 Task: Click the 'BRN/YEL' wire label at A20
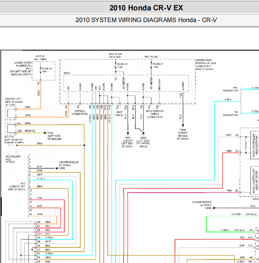(x=30, y=131)
